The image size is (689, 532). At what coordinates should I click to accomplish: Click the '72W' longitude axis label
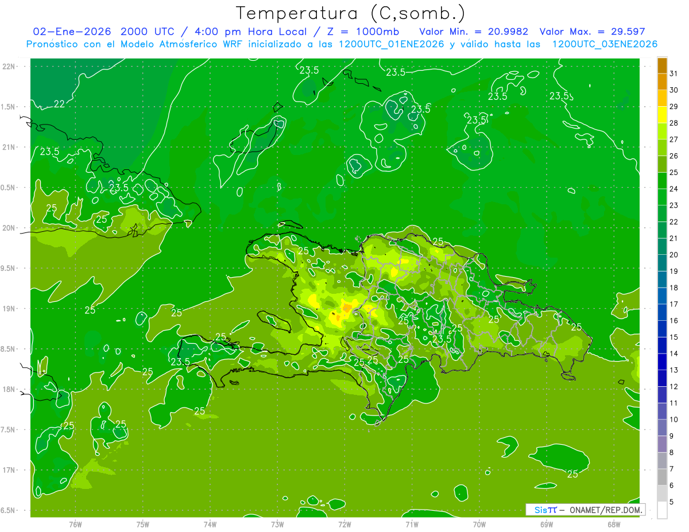[344, 525]
